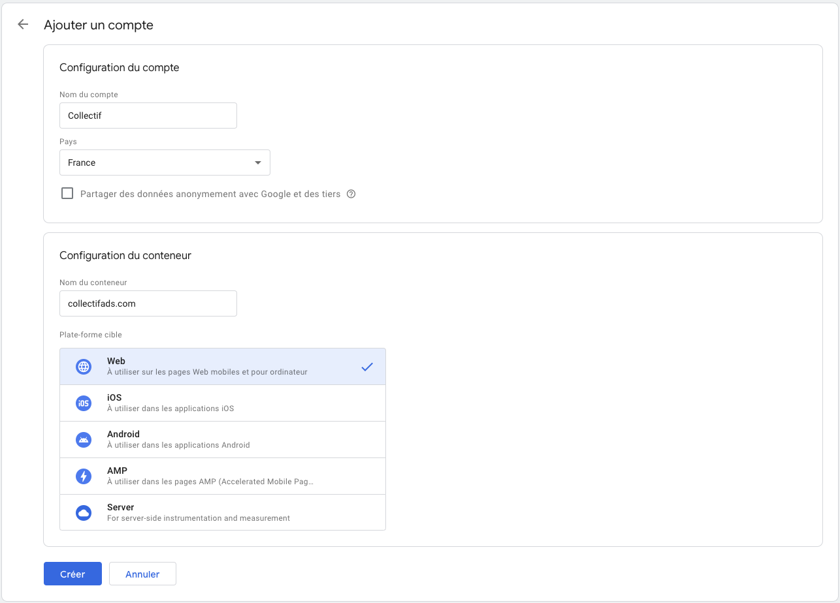Screen dimensions: 840x603
Task: Click the Android robot icon
Action: tap(84, 440)
